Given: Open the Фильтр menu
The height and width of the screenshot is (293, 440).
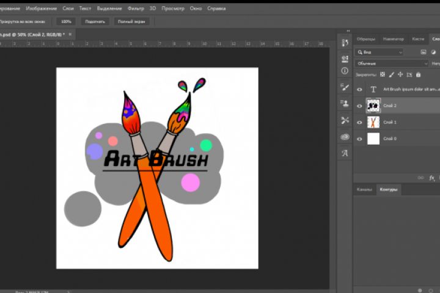Looking at the screenshot, I should click(136, 9).
